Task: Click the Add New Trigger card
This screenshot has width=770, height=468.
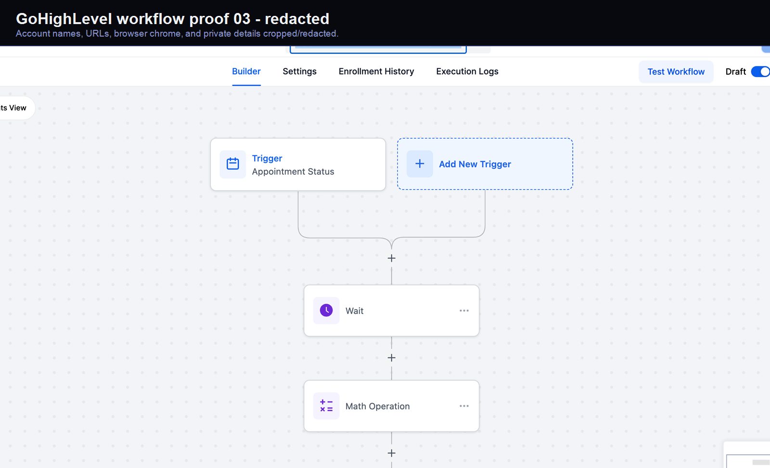Action: click(x=485, y=164)
